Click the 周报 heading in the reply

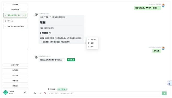click(43, 23)
